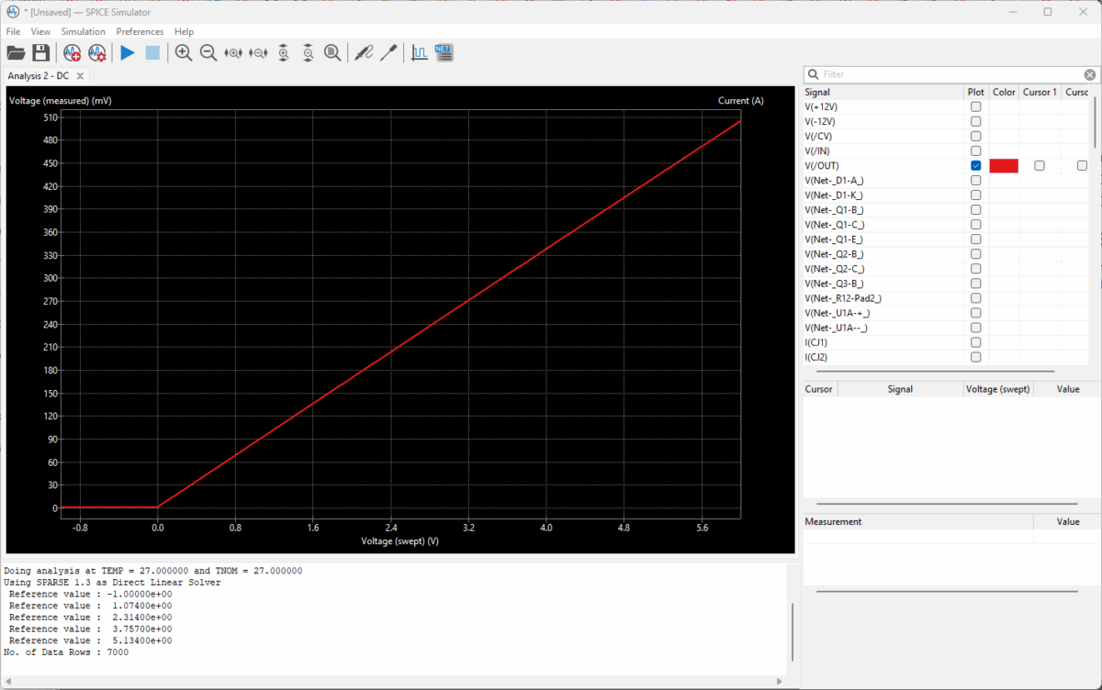Uncheck the plot box for V(/OUT)

975,165
